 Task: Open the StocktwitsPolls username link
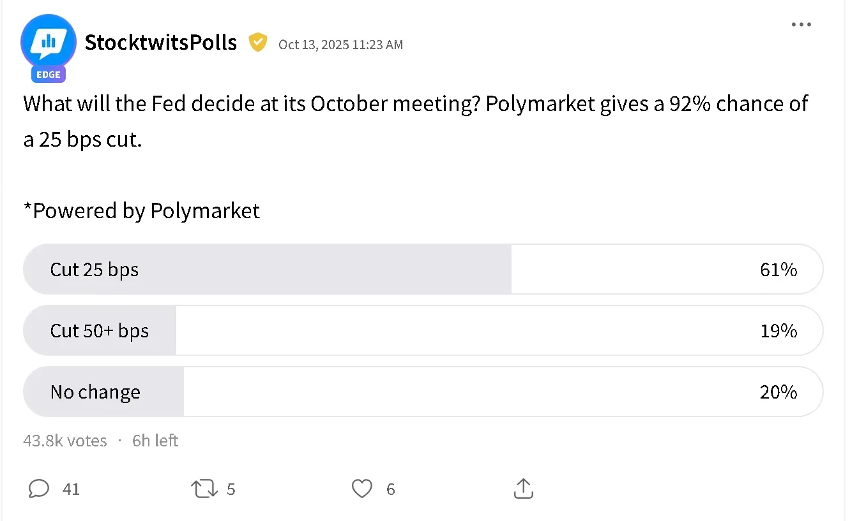[160, 42]
